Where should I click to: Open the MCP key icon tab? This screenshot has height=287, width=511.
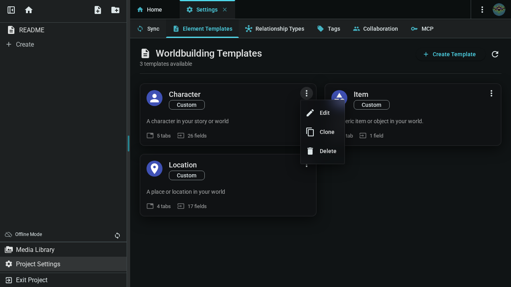422,28
